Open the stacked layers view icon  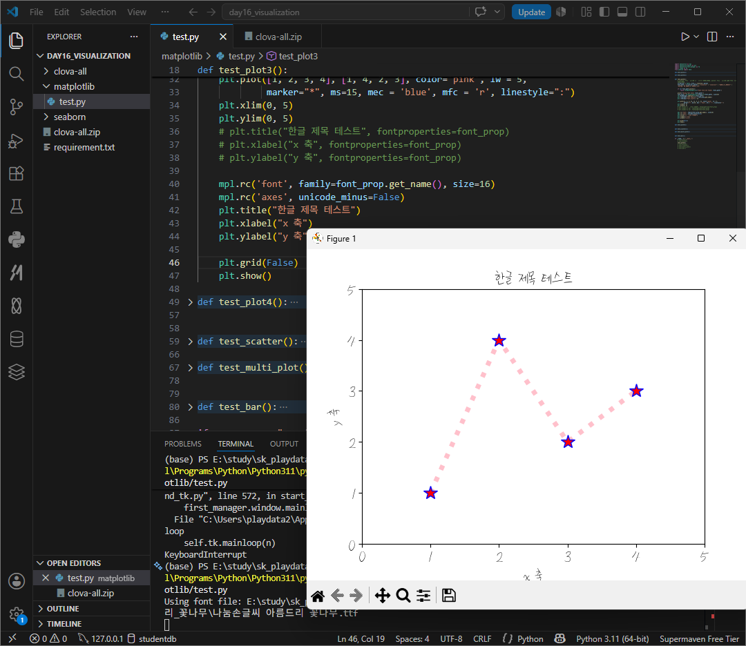coord(16,372)
